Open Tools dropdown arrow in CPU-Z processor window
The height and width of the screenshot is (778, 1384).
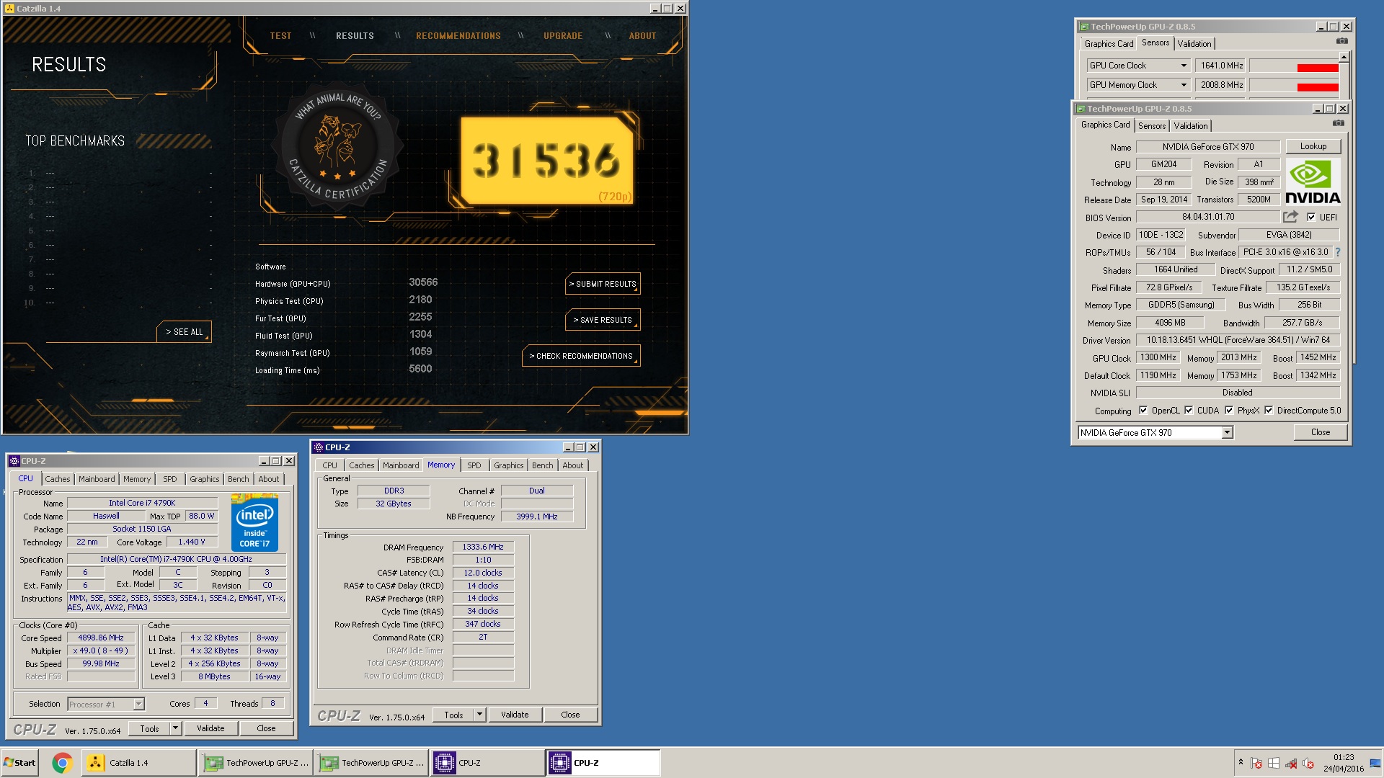click(174, 728)
